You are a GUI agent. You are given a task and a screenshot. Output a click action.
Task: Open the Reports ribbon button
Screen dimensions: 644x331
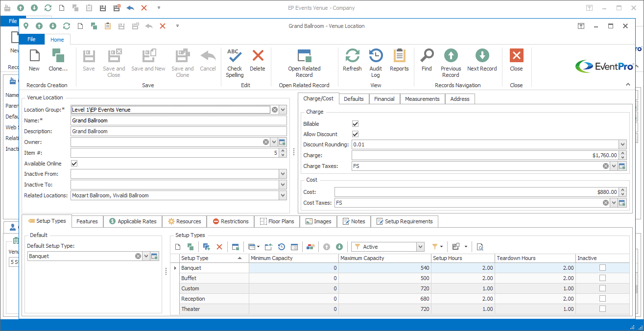(399, 61)
